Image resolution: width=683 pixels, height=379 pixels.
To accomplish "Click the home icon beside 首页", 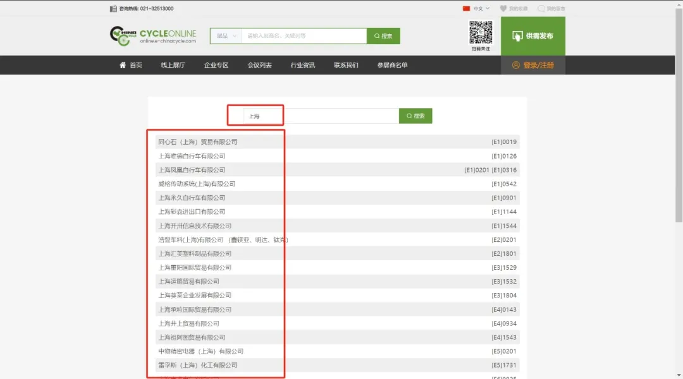I will point(123,65).
